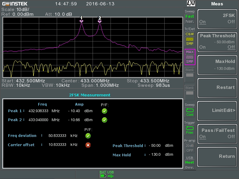Click the yellow C&W SMP trace icon
This screenshot has height=179, width=239.
tap(190, 39)
